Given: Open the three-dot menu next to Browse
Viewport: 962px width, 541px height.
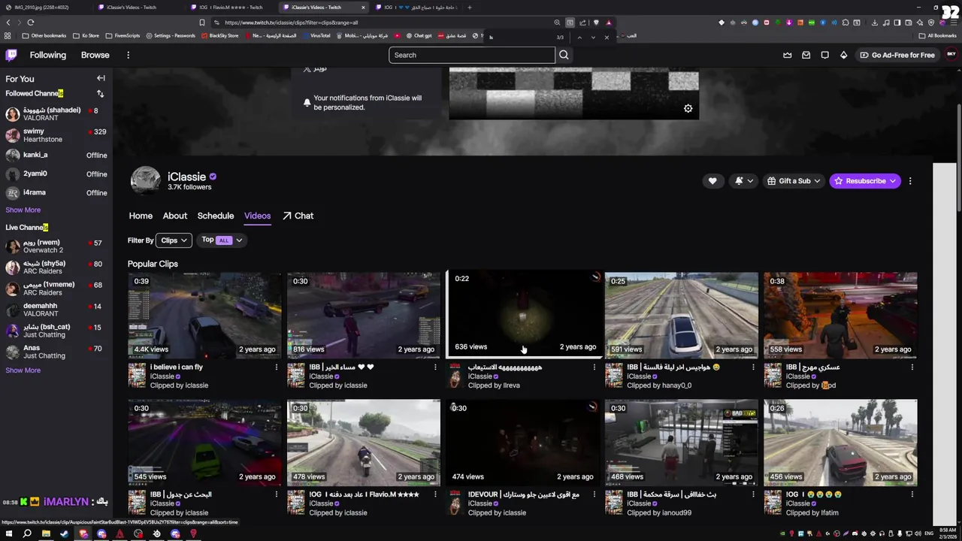Looking at the screenshot, I should 128,55.
